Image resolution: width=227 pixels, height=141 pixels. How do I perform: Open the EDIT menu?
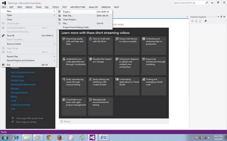point(11,7)
